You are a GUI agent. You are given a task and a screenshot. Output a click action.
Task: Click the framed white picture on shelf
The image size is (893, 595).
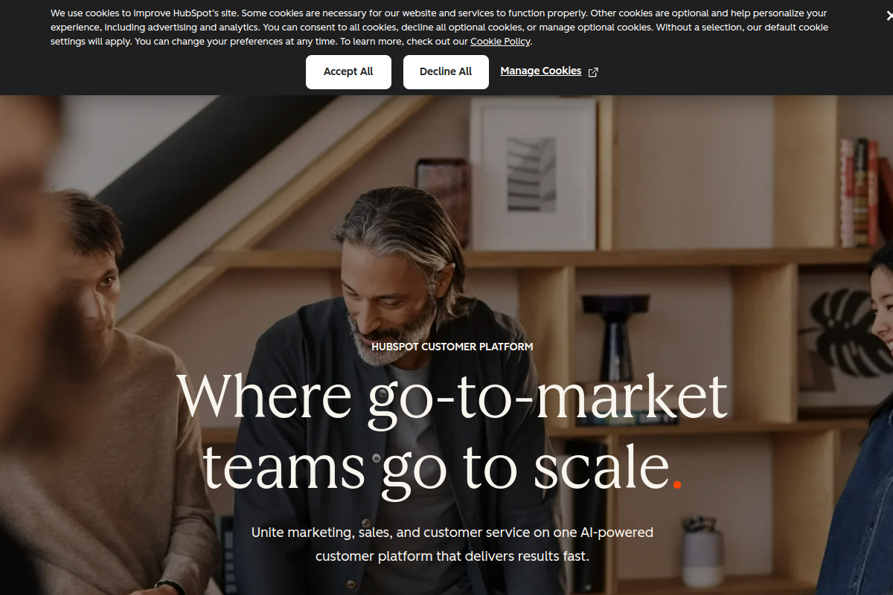[533, 174]
